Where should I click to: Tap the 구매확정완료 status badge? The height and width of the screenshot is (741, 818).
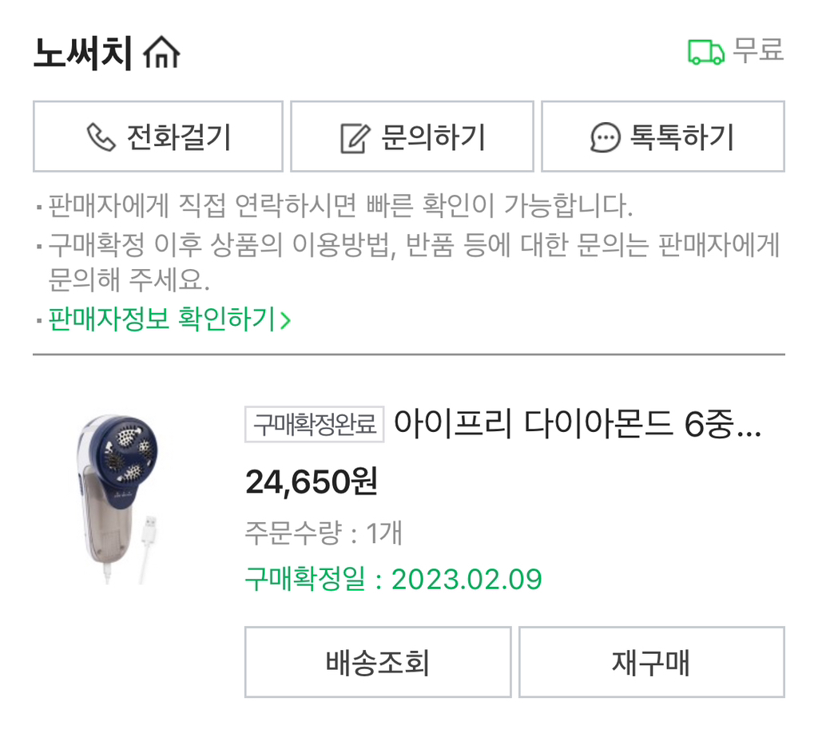(x=314, y=425)
